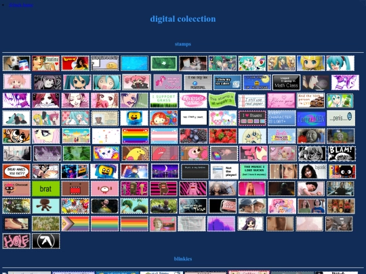
Task: Select the Aphex Twin logo stamp
Action: click(x=46, y=241)
